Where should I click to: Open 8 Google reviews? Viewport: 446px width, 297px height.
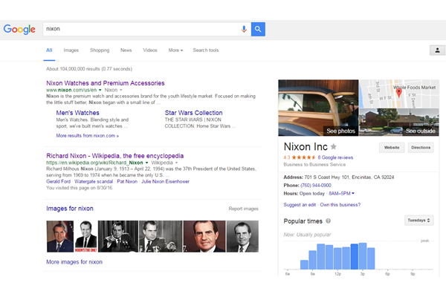click(x=335, y=157)
